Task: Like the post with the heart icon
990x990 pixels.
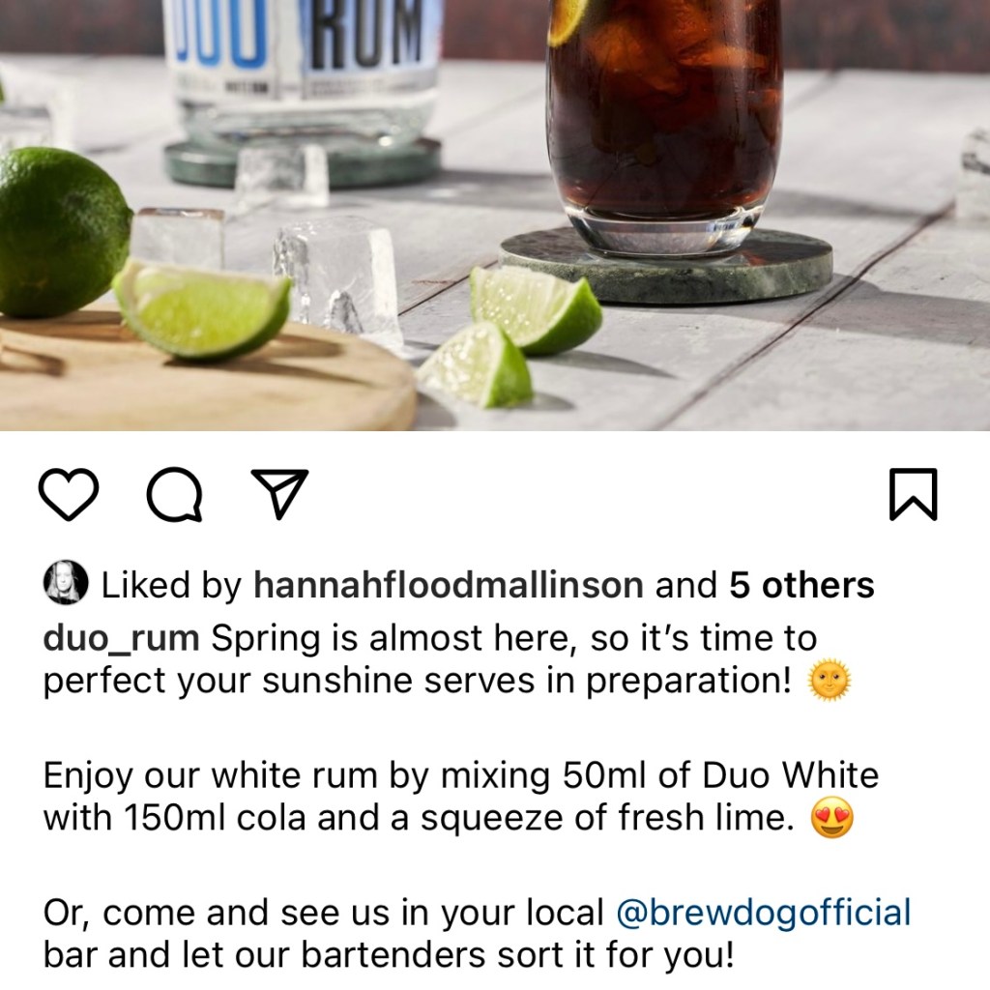Action: click(x=69, y=494)
